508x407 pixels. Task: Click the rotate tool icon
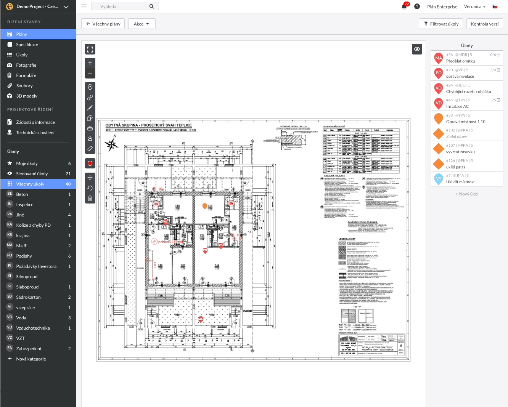click(90, 188)
